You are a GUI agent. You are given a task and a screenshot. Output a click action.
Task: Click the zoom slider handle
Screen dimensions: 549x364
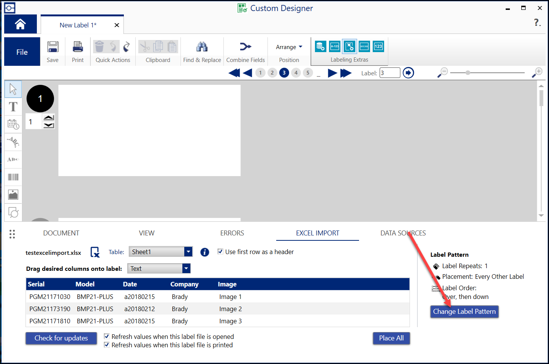coord(468,73)
